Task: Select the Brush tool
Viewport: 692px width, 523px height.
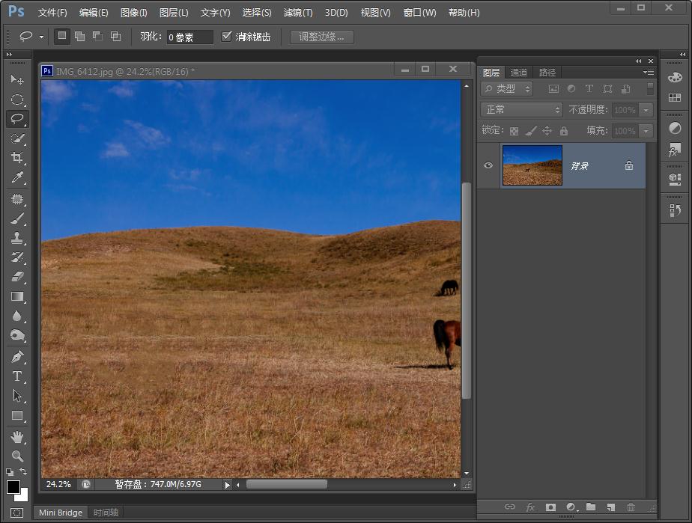Action: [17, 219]
